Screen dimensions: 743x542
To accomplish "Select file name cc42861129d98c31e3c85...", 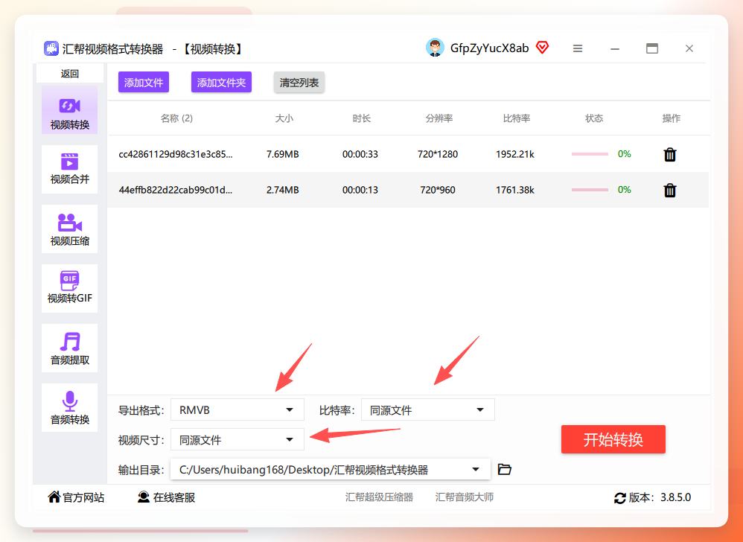I will click(176, 154).
